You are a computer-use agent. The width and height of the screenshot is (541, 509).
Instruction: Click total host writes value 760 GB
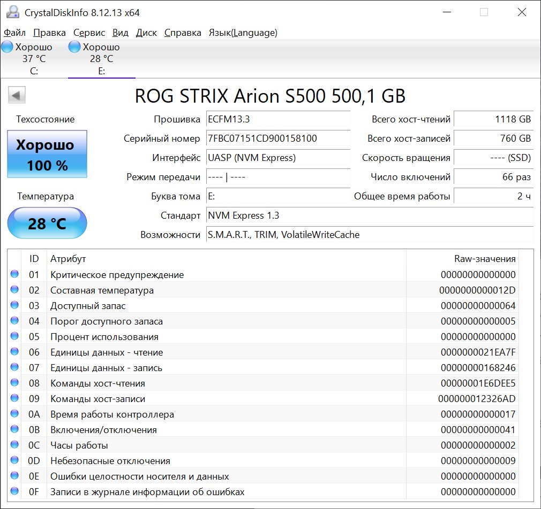(494, 138)
